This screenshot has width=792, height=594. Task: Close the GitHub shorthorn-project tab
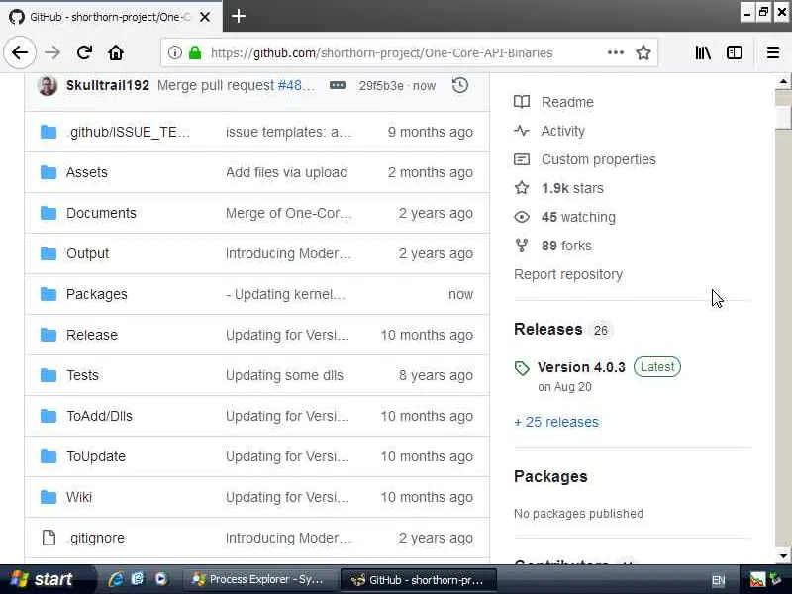[x=205, y=17]
